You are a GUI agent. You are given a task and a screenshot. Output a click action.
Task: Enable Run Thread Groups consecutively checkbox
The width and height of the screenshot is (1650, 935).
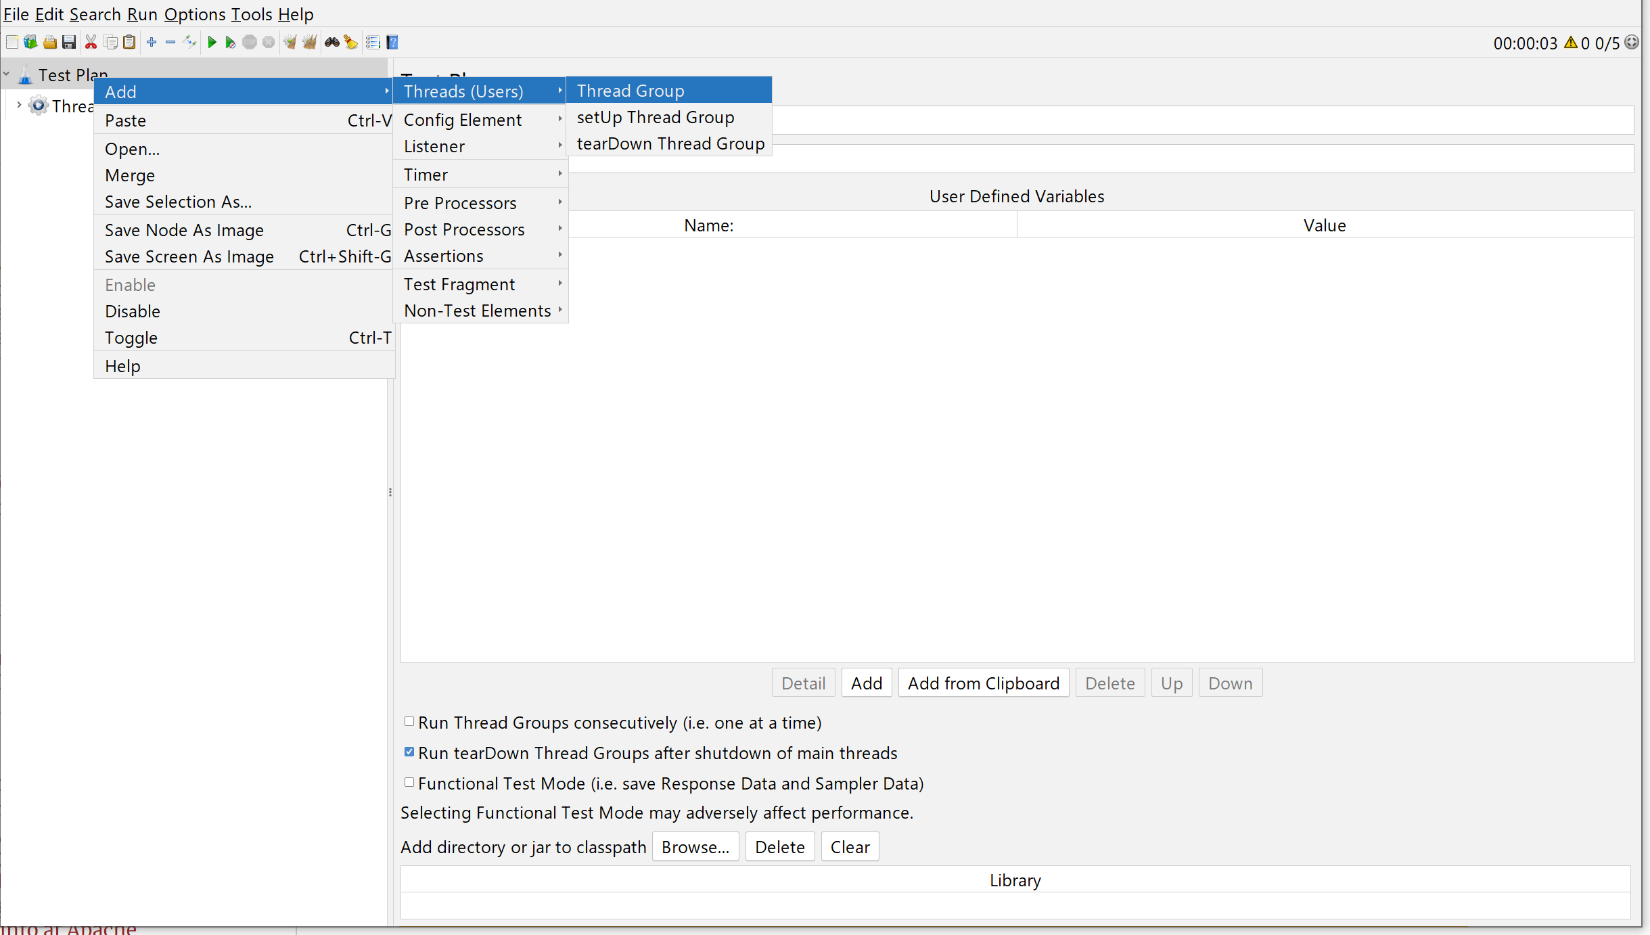[409, 721]
